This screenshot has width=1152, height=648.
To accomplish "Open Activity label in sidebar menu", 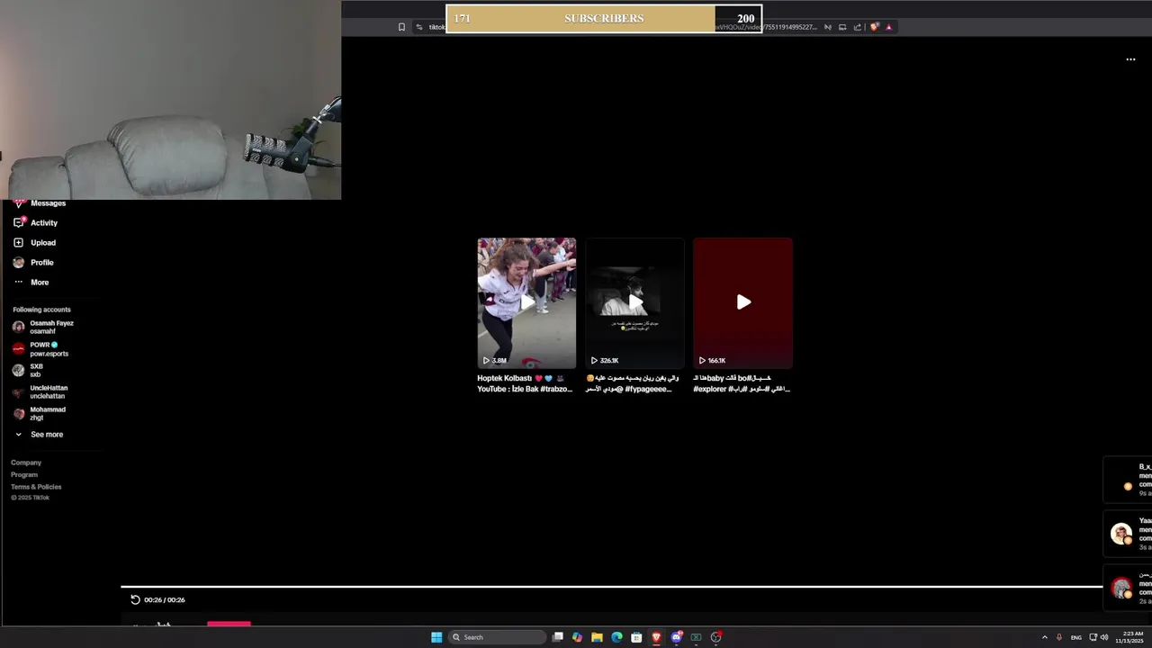I will (44, 223).
